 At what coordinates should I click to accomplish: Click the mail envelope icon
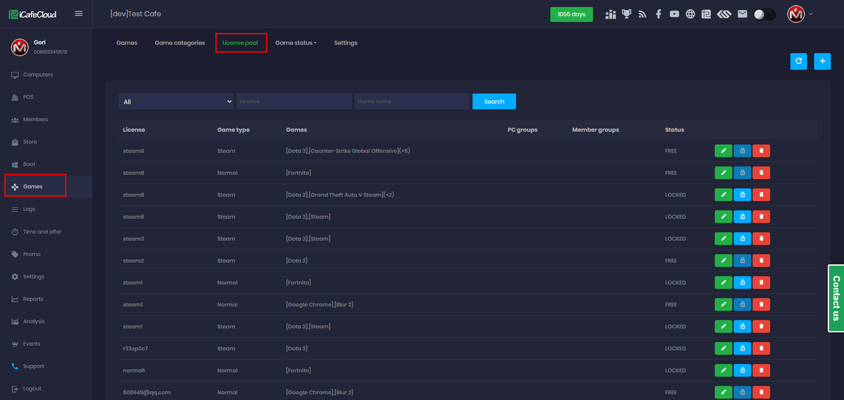(x=742, y=14)
